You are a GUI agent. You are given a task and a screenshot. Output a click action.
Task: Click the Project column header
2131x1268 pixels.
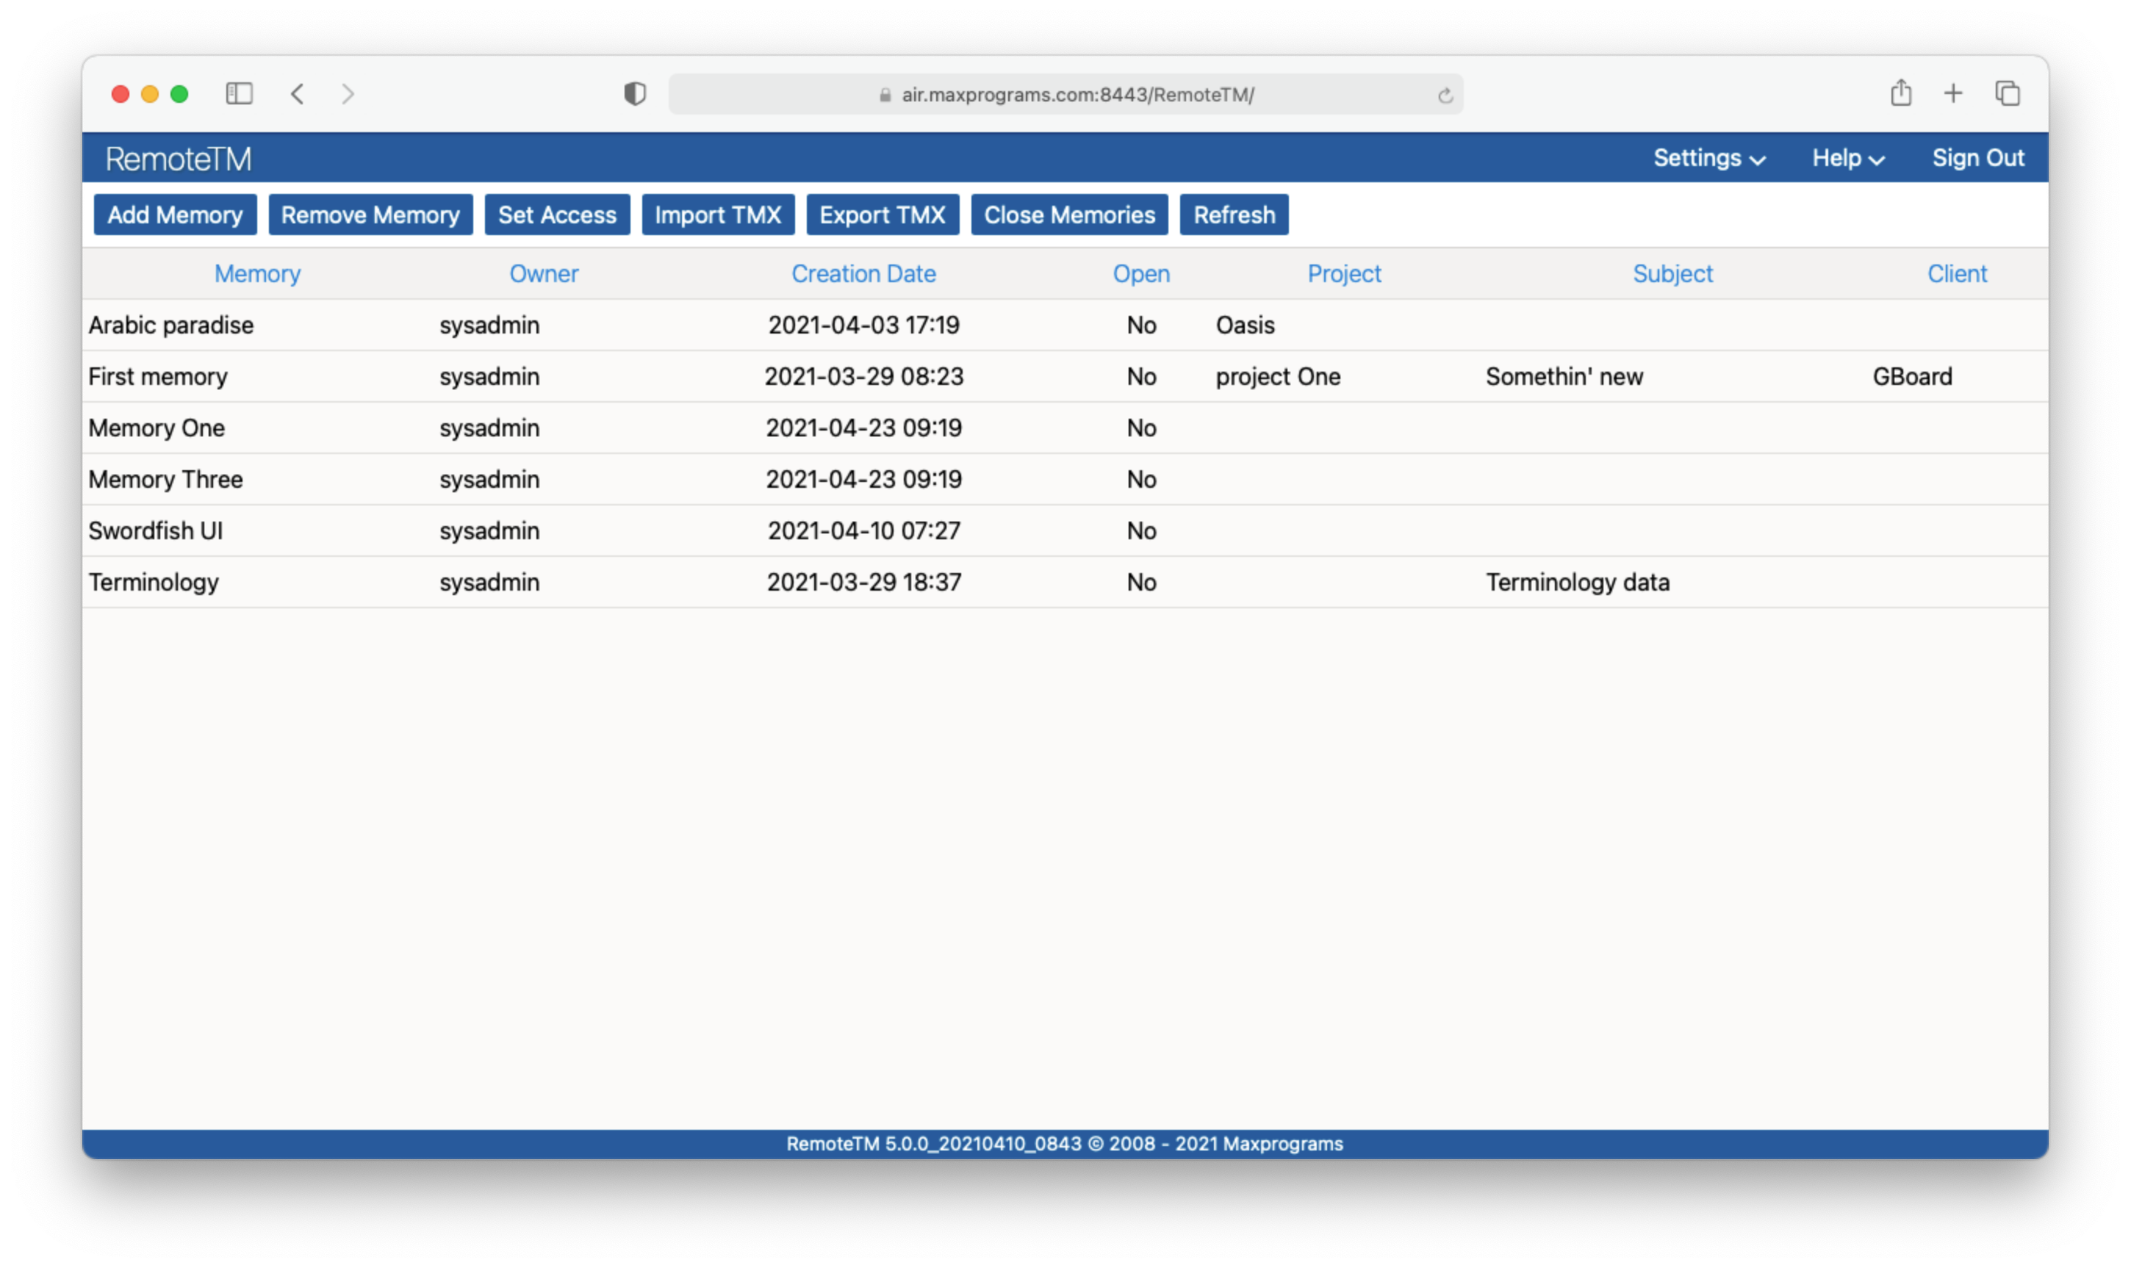tap(1342, 273)
